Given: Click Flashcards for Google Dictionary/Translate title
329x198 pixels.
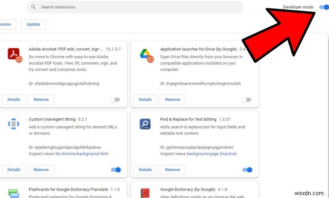Looking at the screenshot, I should point(68,190).
